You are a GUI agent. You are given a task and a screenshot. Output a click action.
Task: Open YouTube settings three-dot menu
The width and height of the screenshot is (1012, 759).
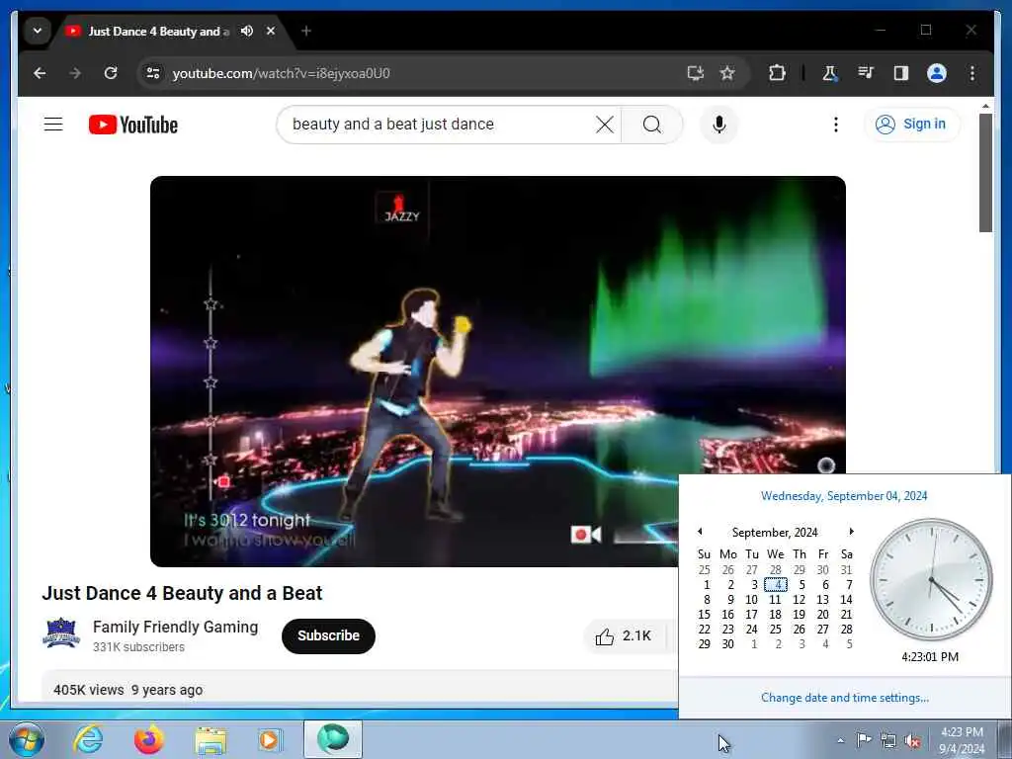[x=836, y=124]
